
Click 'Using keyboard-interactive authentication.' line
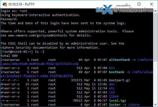41,15
